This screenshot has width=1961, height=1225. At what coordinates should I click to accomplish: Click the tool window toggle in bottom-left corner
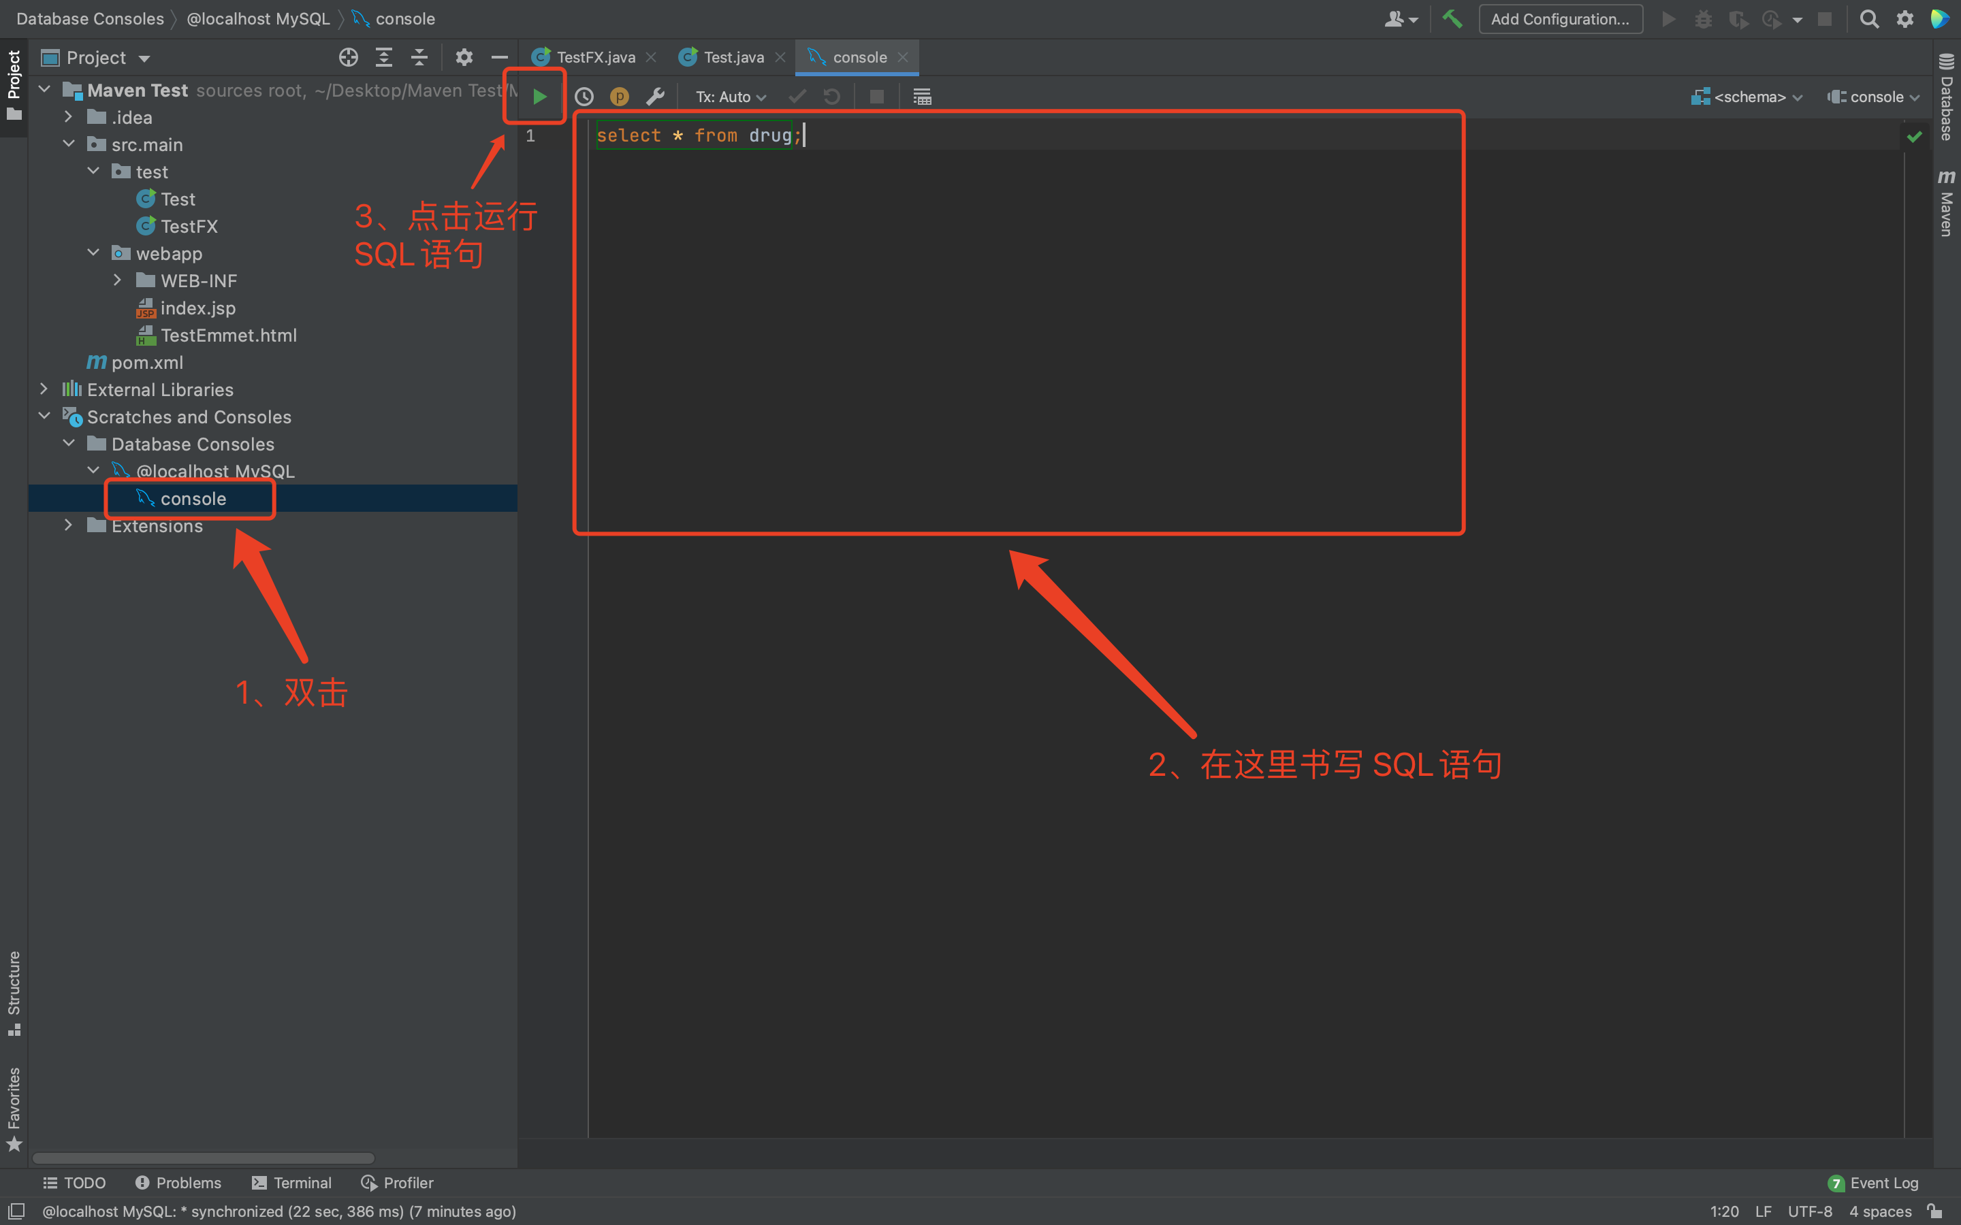(x=16, y=1211)
